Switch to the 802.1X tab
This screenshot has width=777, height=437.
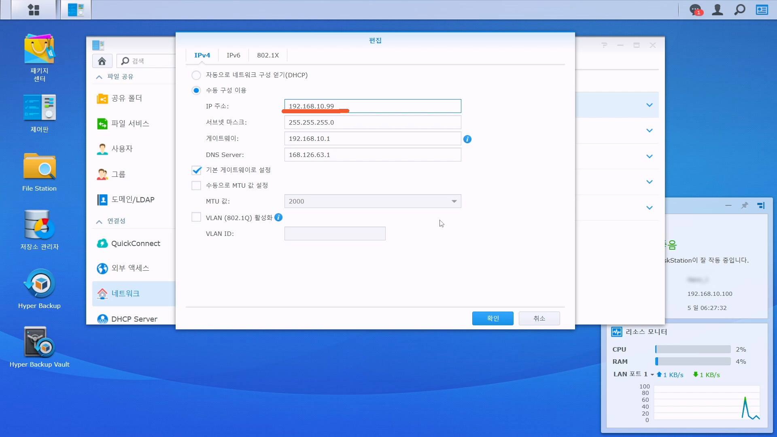[268, 55]
